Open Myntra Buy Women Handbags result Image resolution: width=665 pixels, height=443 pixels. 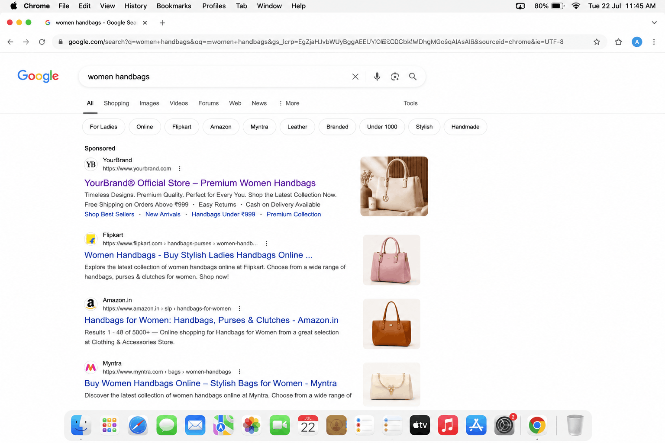point(210,383)
